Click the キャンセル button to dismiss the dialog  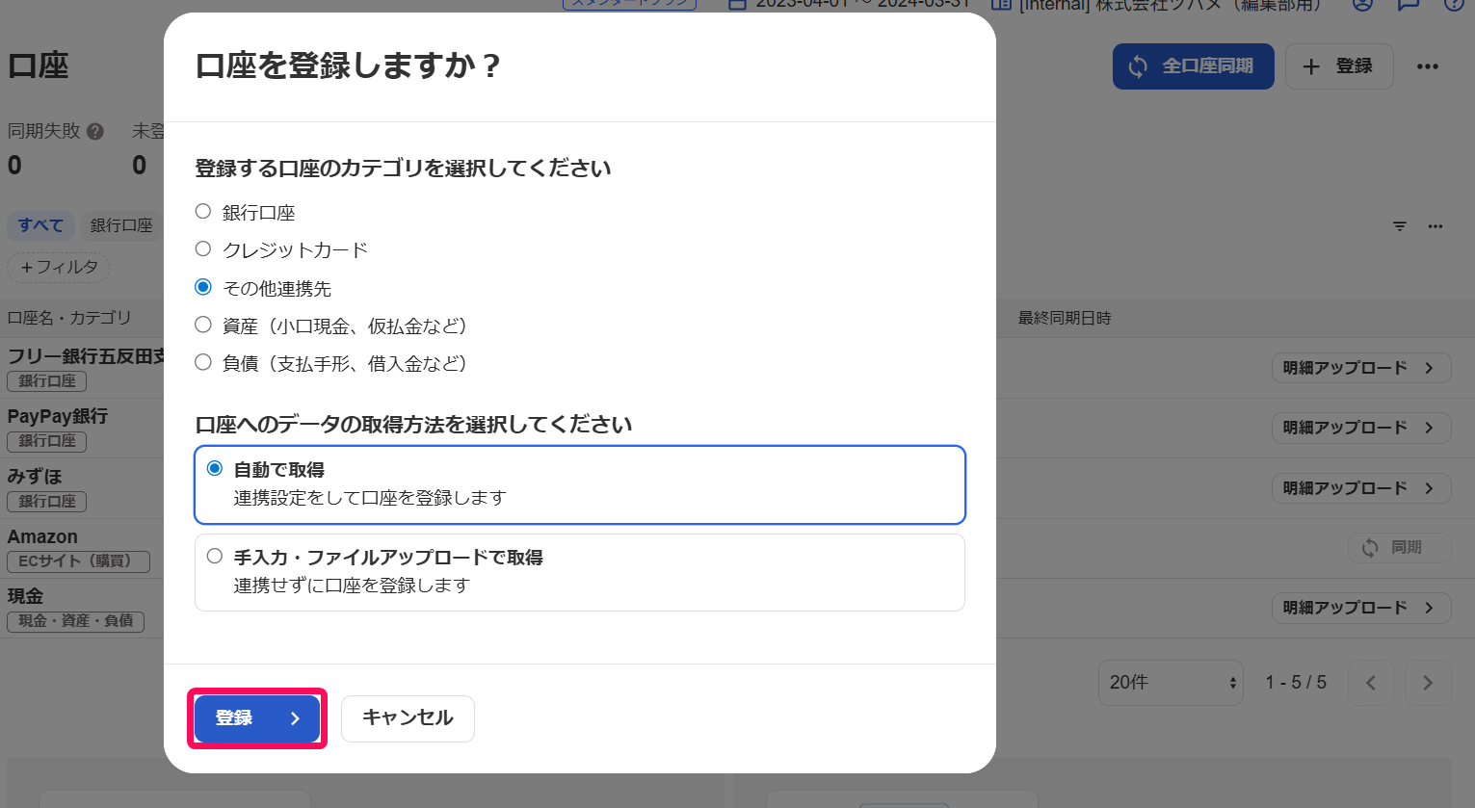click(x=407, y=718)
